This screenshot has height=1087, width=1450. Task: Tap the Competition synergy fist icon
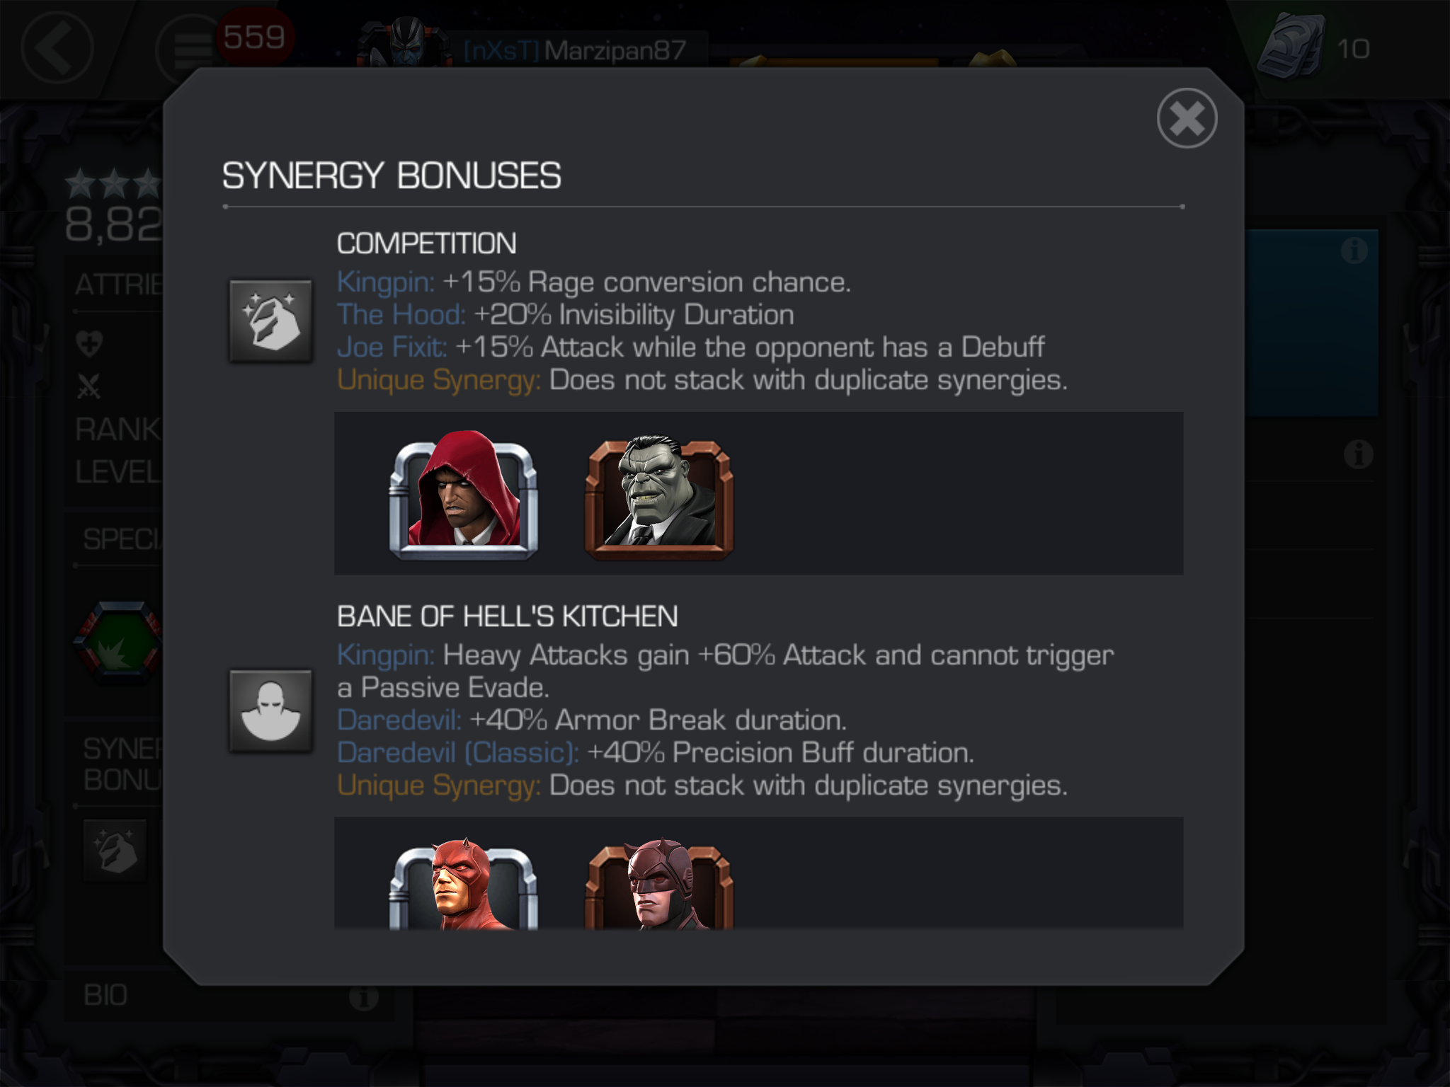pos(270,321)
